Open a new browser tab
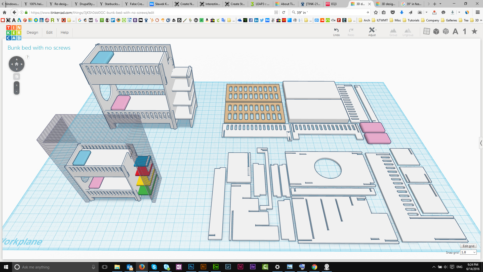Screen dimensions: 483x272 pyautogui.click(x=435, y=4)
